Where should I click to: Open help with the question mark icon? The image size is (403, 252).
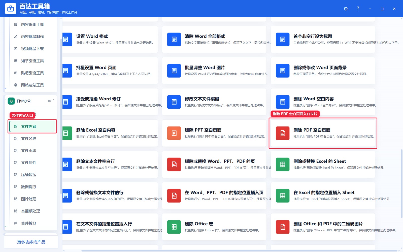[x=358, y=9]
